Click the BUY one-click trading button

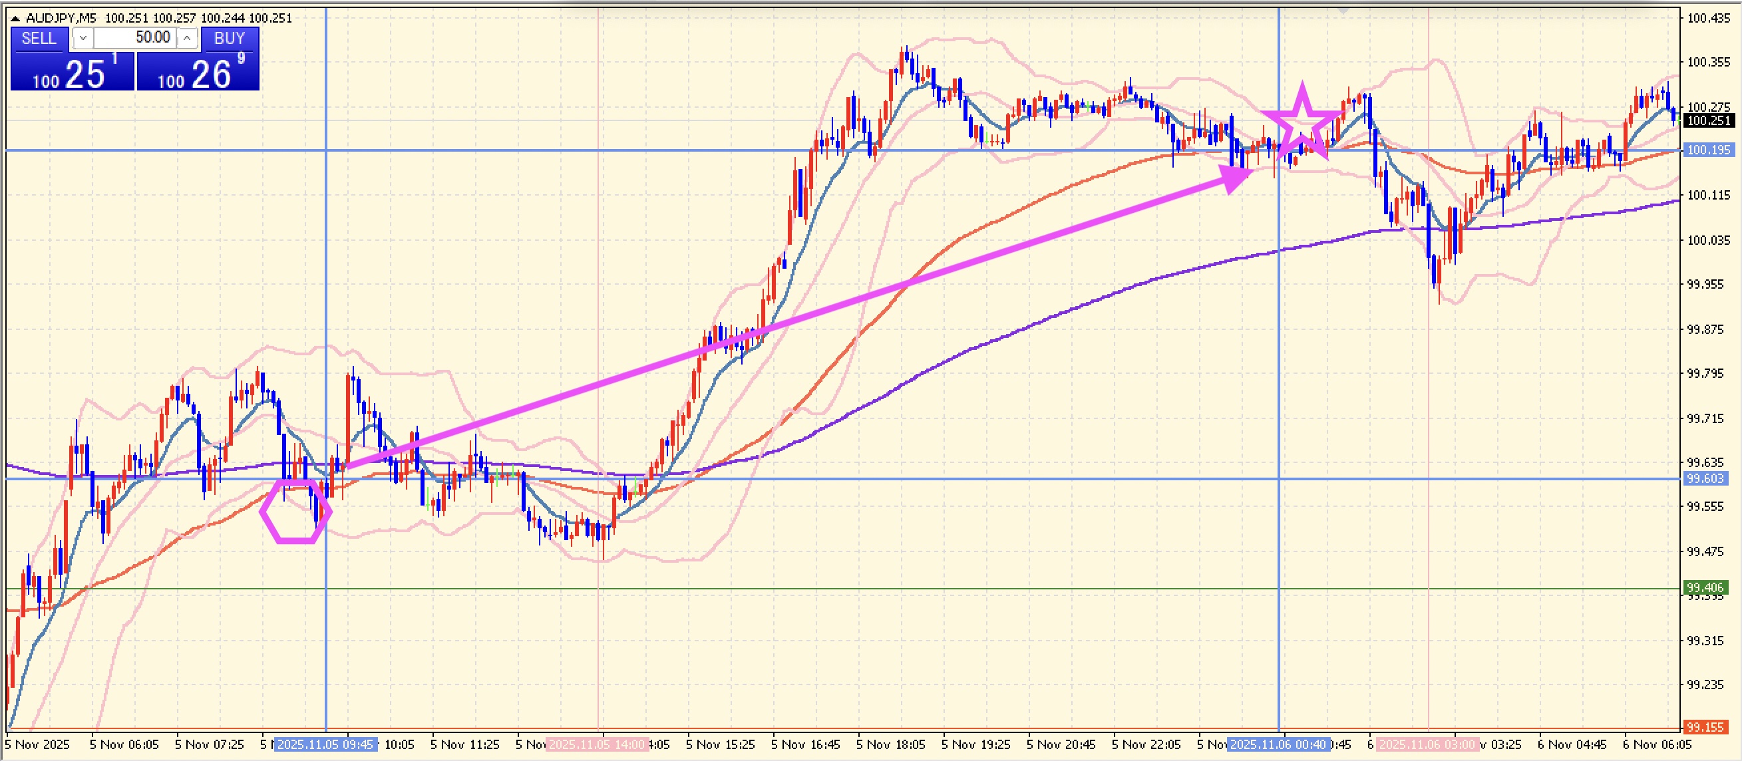coord(230,39)
